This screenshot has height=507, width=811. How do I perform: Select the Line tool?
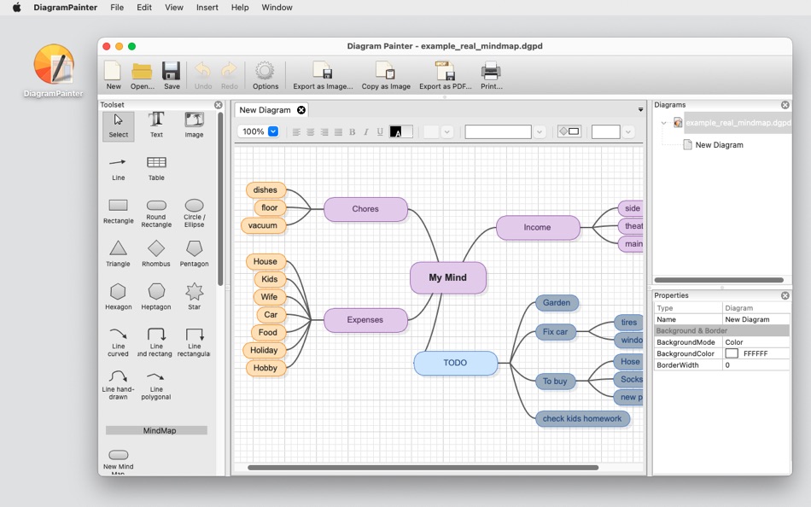(x=119, y=169)
